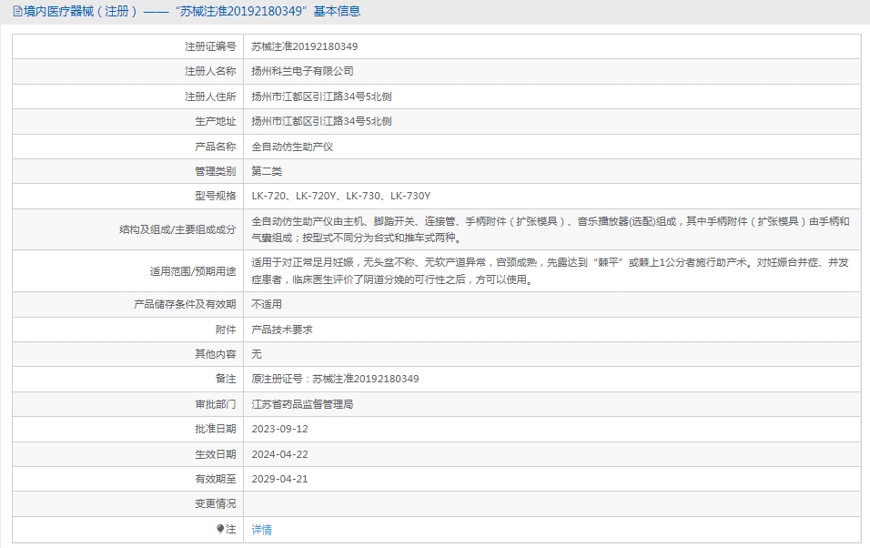Click the 备注 label

coord(226,379)
